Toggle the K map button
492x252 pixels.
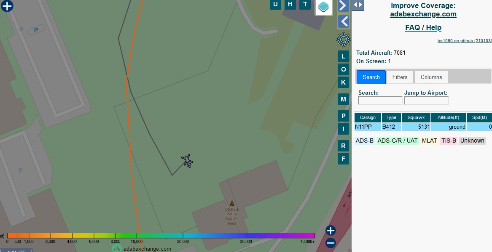point(343,82)
